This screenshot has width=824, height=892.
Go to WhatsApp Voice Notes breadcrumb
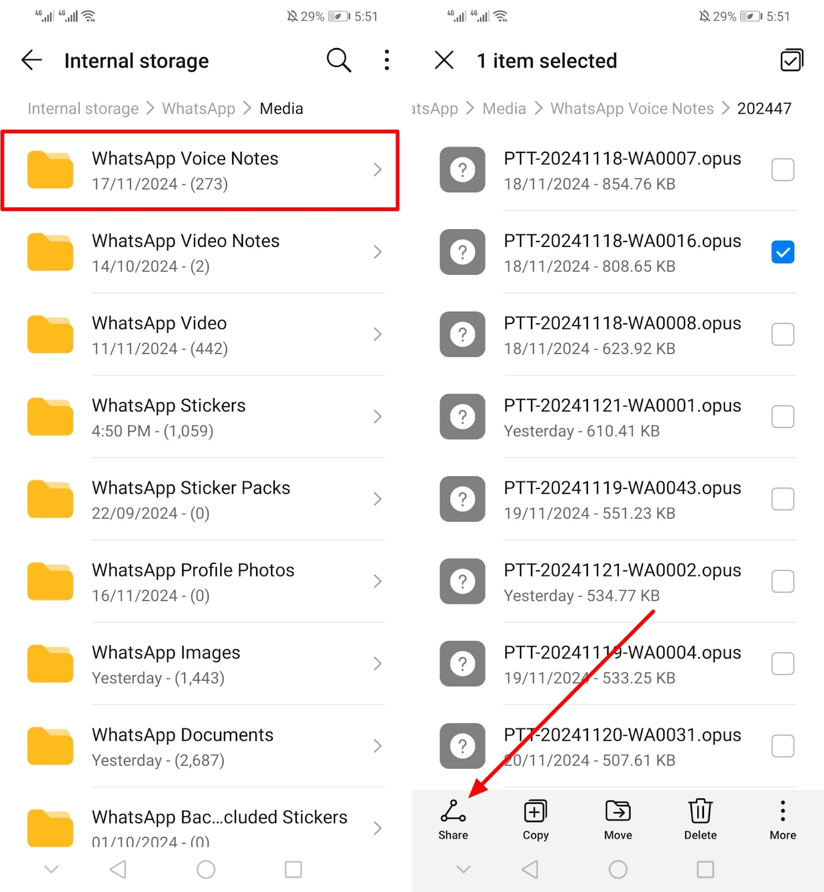632,109
